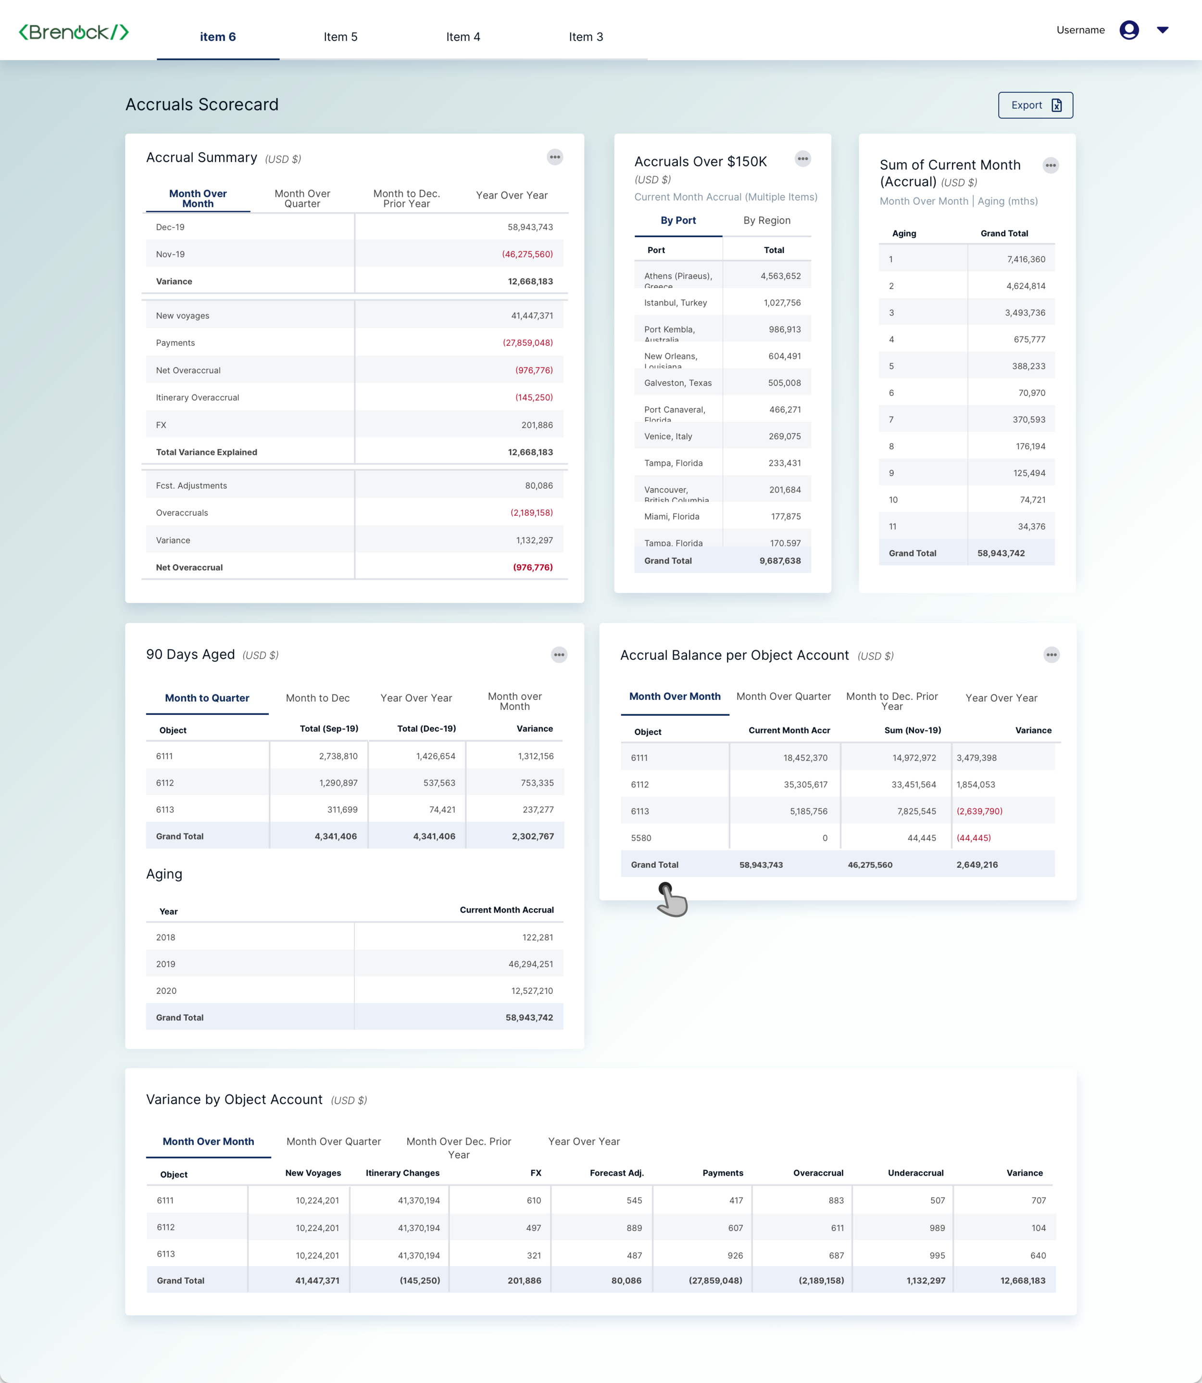The height and width of the screenshot is (1383, 1202).
Task: Select Month Over Quarter in Accrual Summary
Action: [302, 199]
